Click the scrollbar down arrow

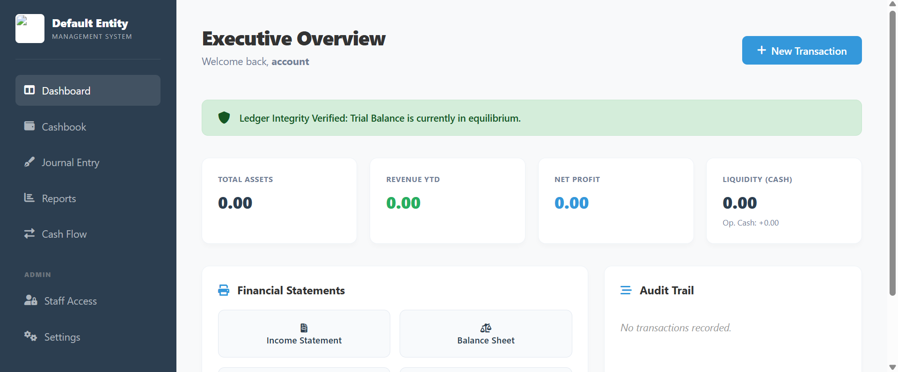tap(892, 367)
